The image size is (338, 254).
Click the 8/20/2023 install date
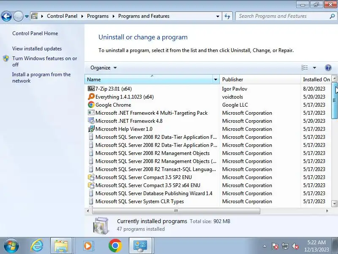click(x=314, y=89)
